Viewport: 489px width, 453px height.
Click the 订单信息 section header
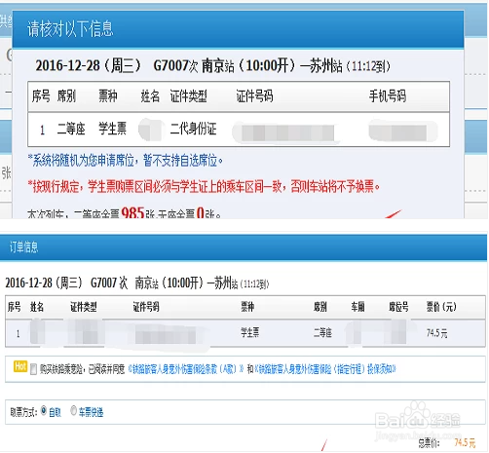[x=23, y=247]
